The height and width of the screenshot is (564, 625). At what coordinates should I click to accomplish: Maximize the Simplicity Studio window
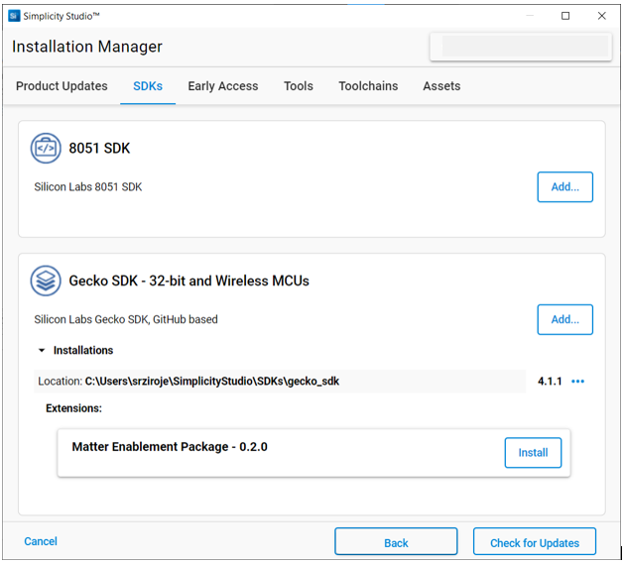click(x=565, y=16)
